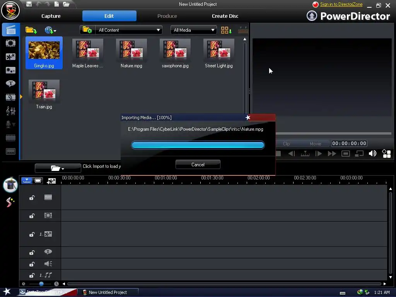Click the add track icon on timeline
The height and width of the screenshot is (297, 396).
(51, 181)
